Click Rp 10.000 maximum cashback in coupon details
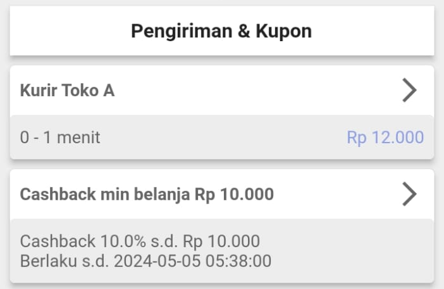The width and height of the screenshot is (444, 289). (x=223, y=241)
